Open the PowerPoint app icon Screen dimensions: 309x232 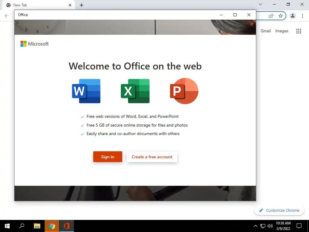pyautogui.click(x=184, y=91)
